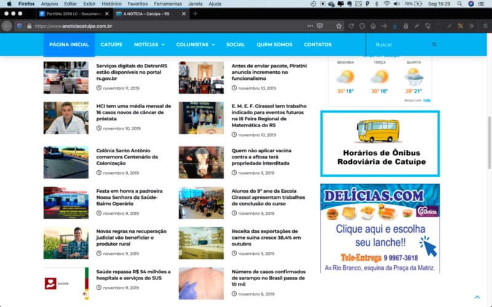Save page to Pocket
492x307 pixels.
[x=320, y=26]
